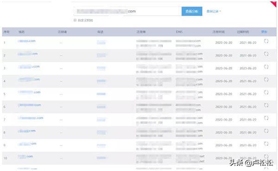Refresh the record in row 7
This screenshot has width=278, height=171.
(266, 118)
